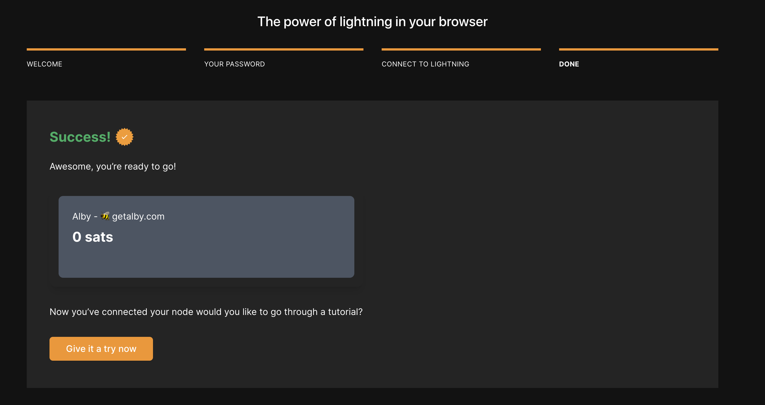Click the Connect to Lightning progress bar

point(461,49)
